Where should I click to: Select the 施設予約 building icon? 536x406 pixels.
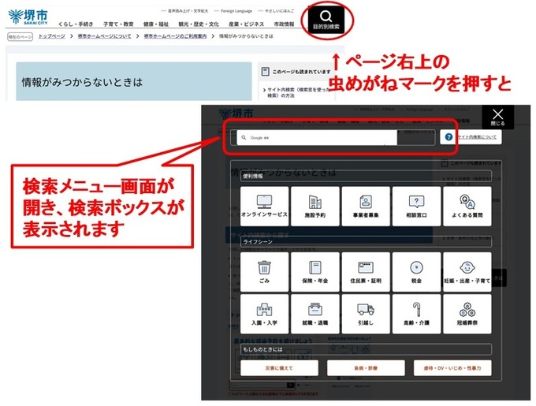[x=315, y=206]
